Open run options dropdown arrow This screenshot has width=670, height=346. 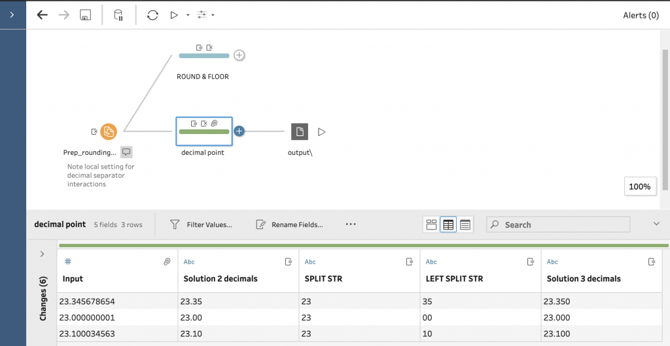coord(188,15)
